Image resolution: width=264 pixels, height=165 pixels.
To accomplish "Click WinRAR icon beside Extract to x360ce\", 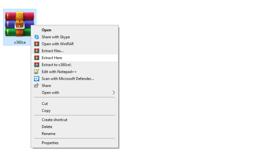I will point(37,65).
